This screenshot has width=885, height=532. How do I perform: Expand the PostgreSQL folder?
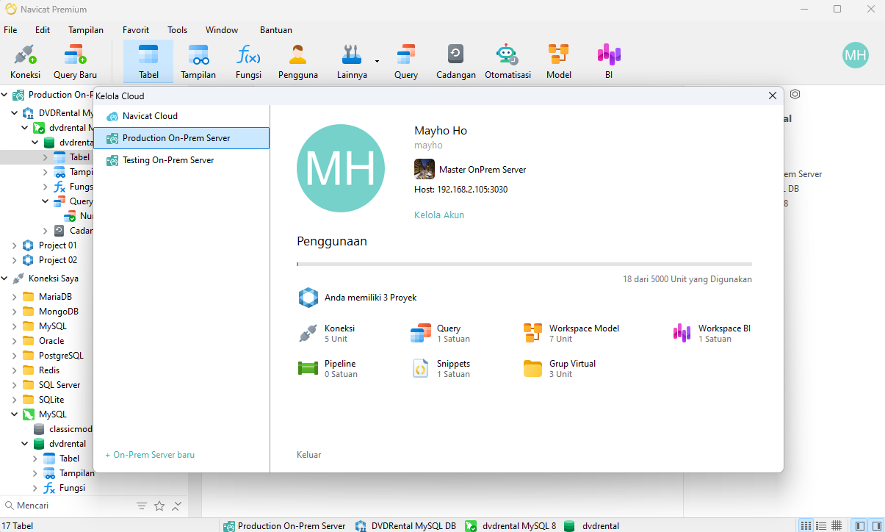coord(15,356)
